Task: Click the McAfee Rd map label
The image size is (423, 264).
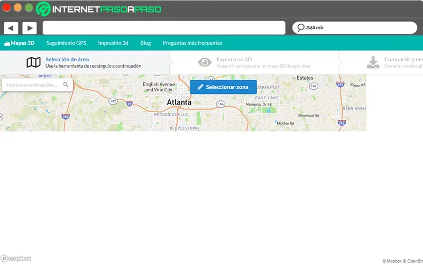Action: click(x=286, y=124)
